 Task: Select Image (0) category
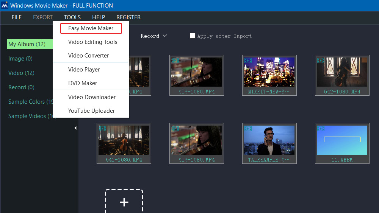pos(20,59)
